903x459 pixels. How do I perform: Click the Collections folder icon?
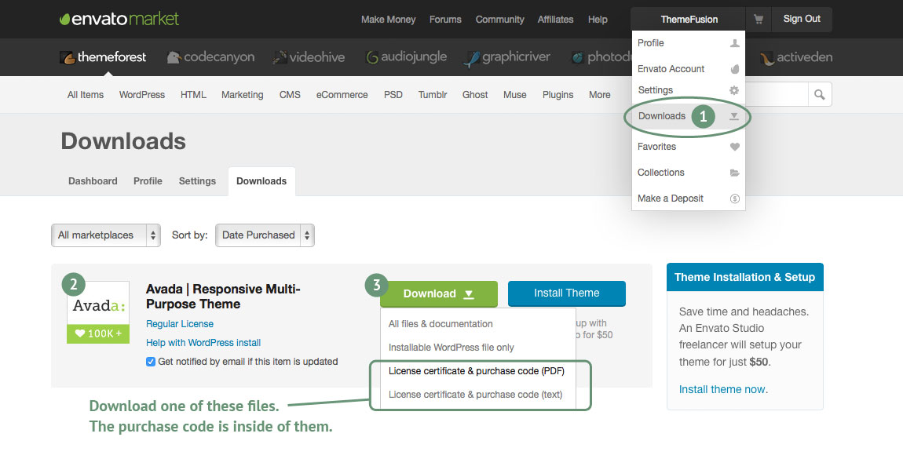coord(734,173)
